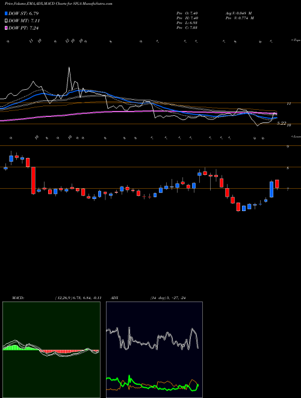Click inside the green MACD histogram chart

51,350
